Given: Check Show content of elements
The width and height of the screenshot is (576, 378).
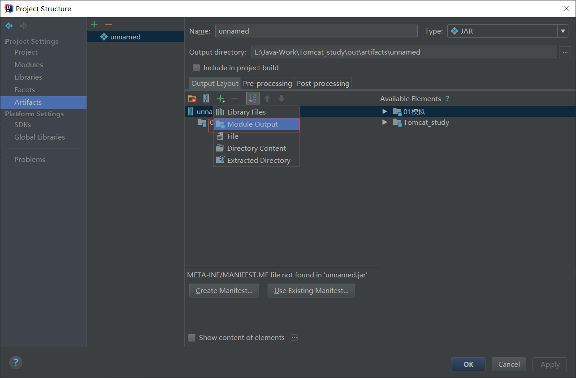Looking at the screenshot, I should 192,338.
